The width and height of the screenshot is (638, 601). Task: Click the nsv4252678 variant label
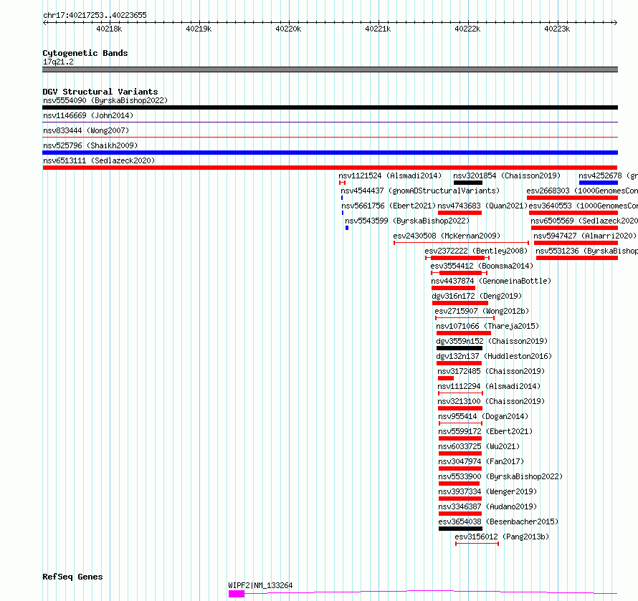pyautogui.click(x=609, y=176)
